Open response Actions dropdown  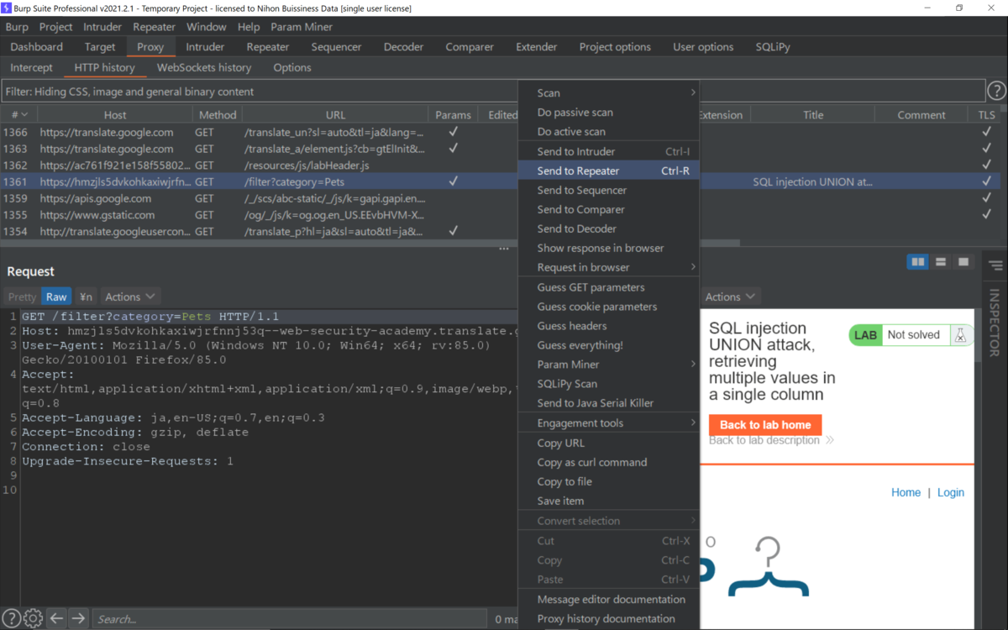(731, 297)
